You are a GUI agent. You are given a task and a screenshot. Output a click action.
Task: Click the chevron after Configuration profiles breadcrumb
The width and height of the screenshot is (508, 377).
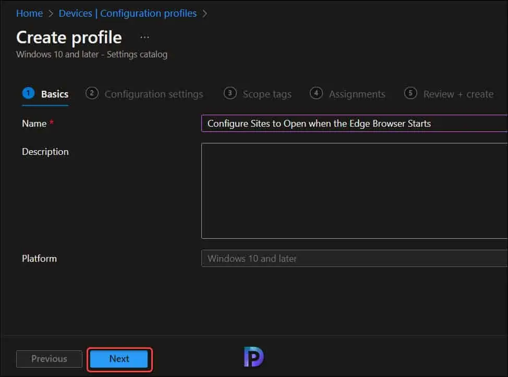click(x=205, y=14)
